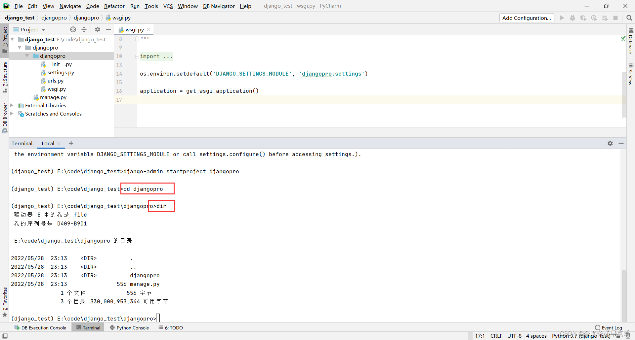Open the Event Log

609,328
